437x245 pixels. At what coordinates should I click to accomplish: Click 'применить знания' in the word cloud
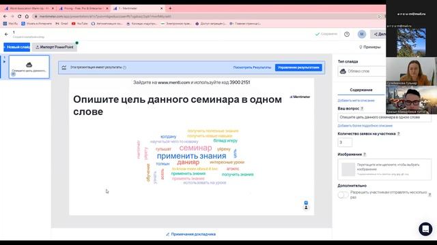(191, 156)
